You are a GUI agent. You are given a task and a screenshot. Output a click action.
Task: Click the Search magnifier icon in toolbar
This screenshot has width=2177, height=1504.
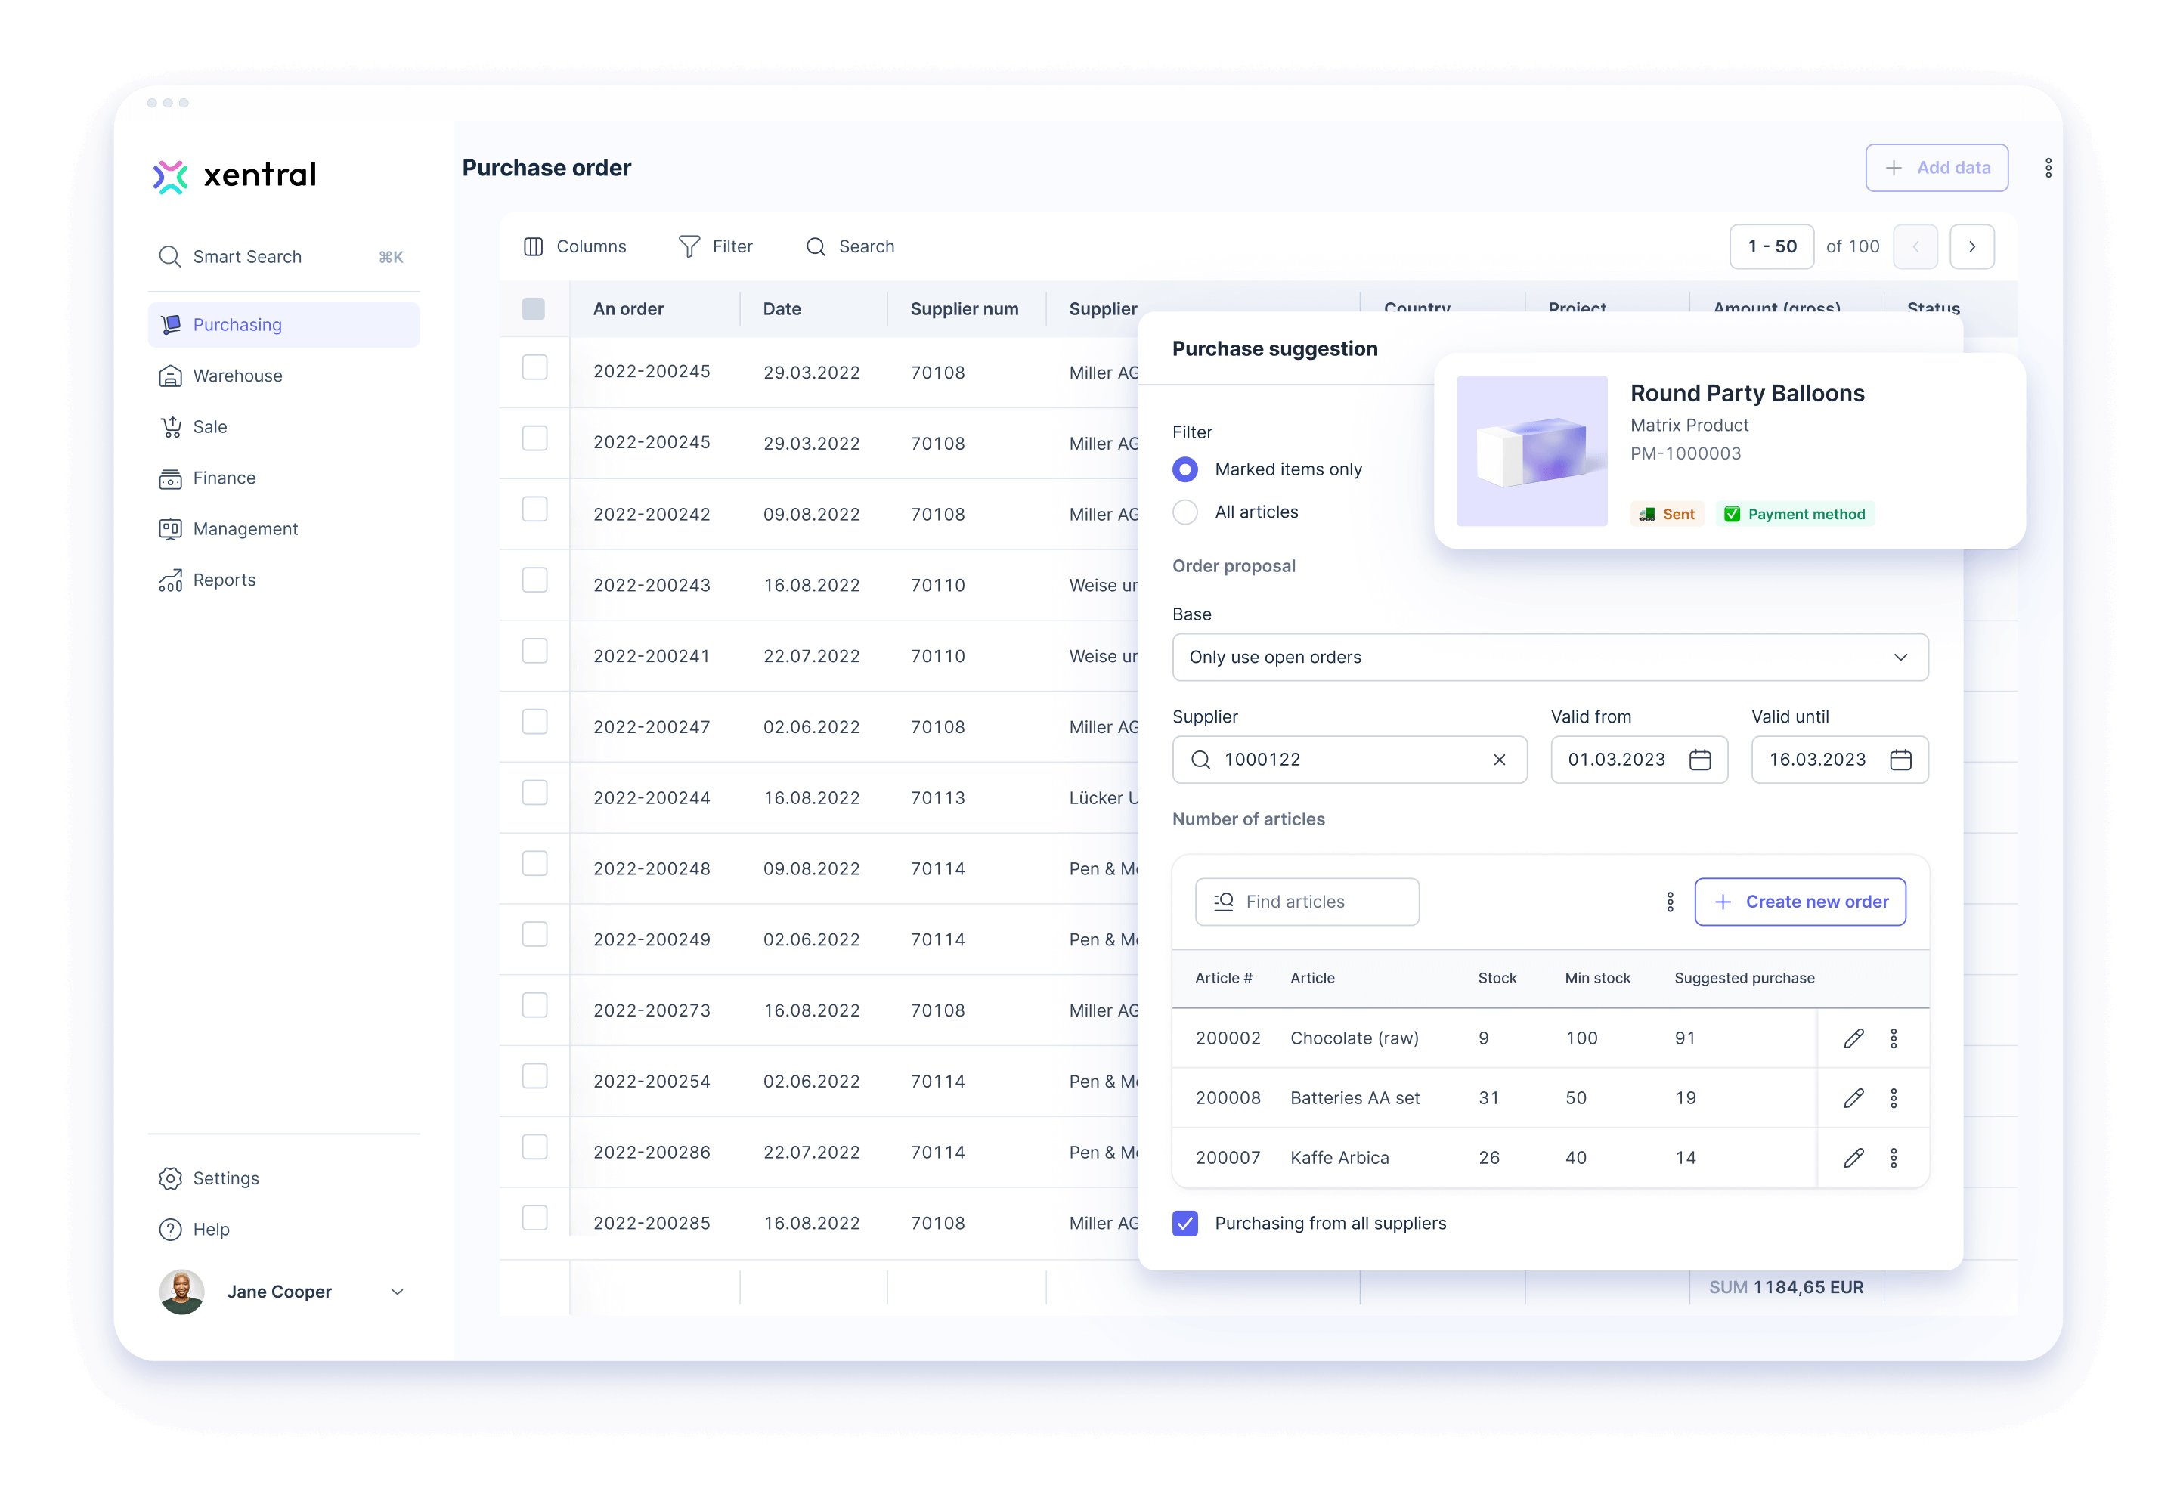coord(815,246)
